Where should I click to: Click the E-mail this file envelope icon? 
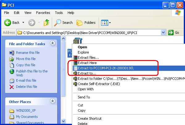[12, 81]
